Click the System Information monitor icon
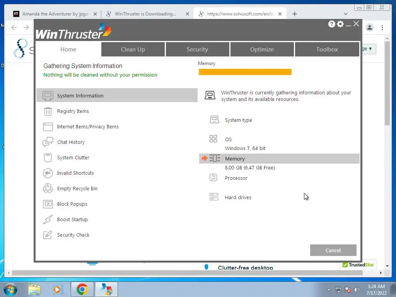The height and width of the screenshot is (297, 396). click(x=48, y=96)
